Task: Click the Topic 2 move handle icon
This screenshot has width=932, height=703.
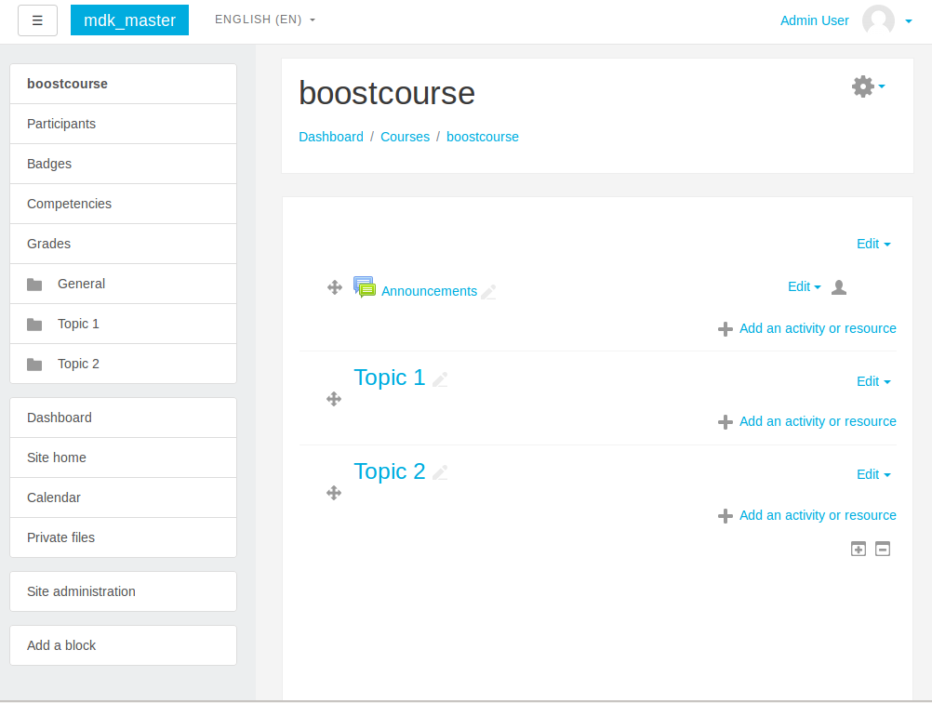Action: coord(334,493)
